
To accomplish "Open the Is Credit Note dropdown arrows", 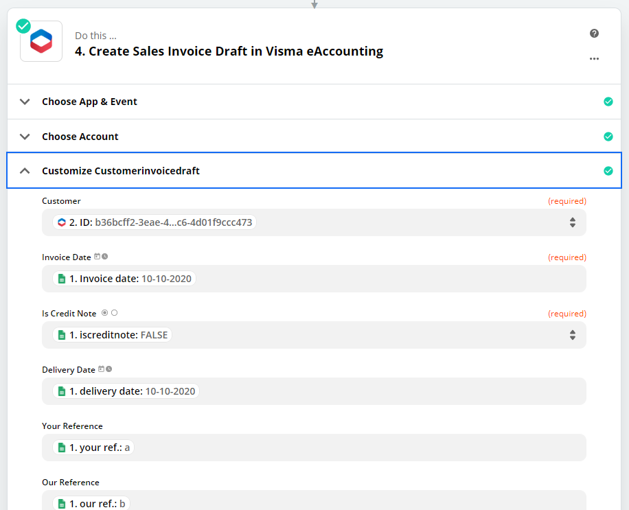I will tap(573, 335).
